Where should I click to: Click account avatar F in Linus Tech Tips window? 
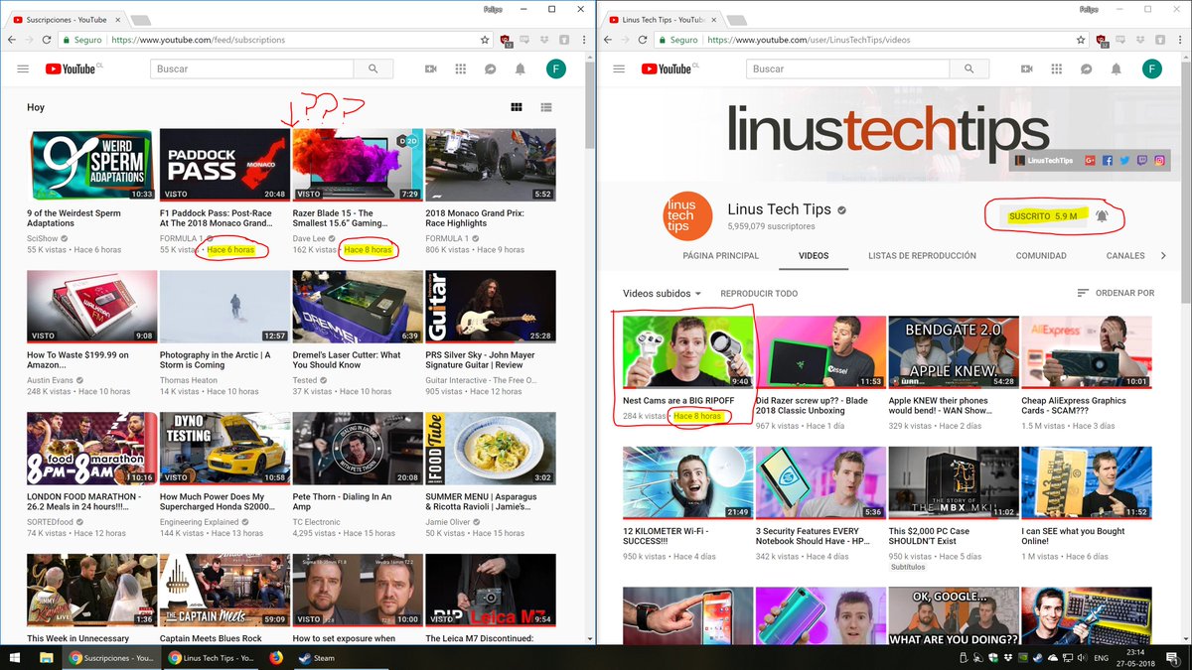point(1151,68)
